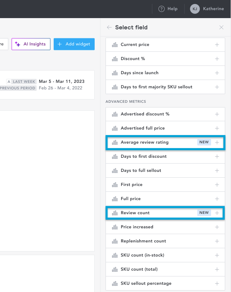This screenshot has width=231, height=292.
Task: Add the Current price field
Action: pyautogui.click(x=217, y=45)
